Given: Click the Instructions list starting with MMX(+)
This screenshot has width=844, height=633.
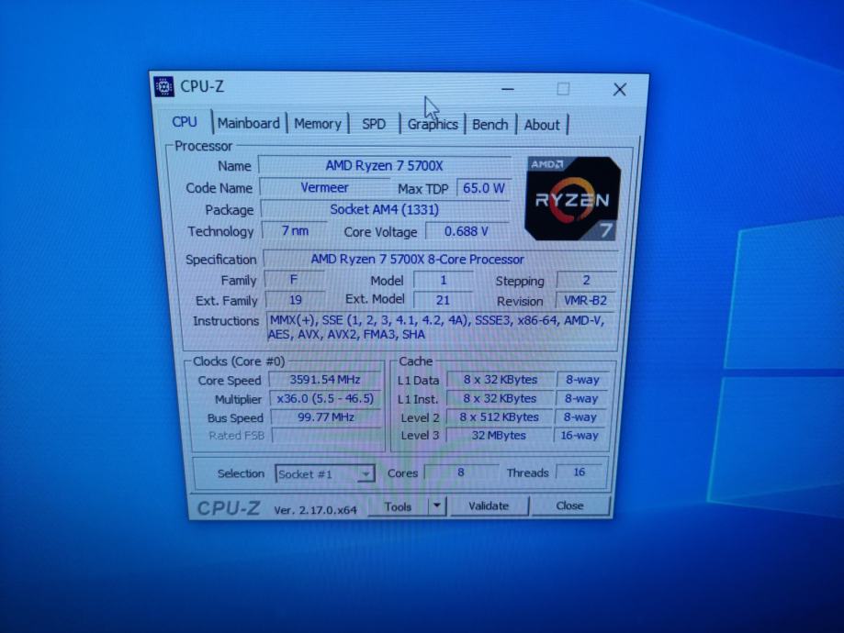Looking at the screenshot, I should click(440, 328).
